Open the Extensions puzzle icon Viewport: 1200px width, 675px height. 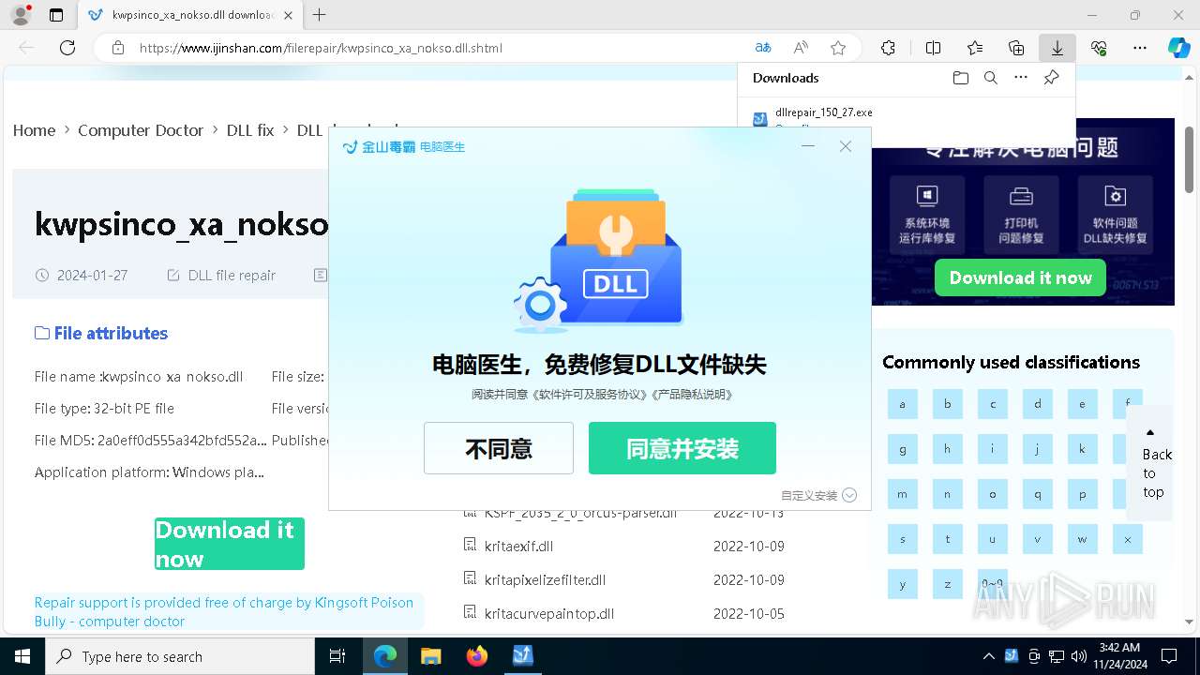(x=888, y=48)
